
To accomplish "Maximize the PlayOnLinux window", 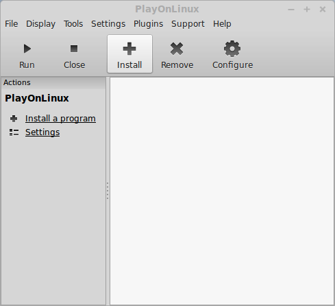I will pyautogui.click(x=307, y=10).
